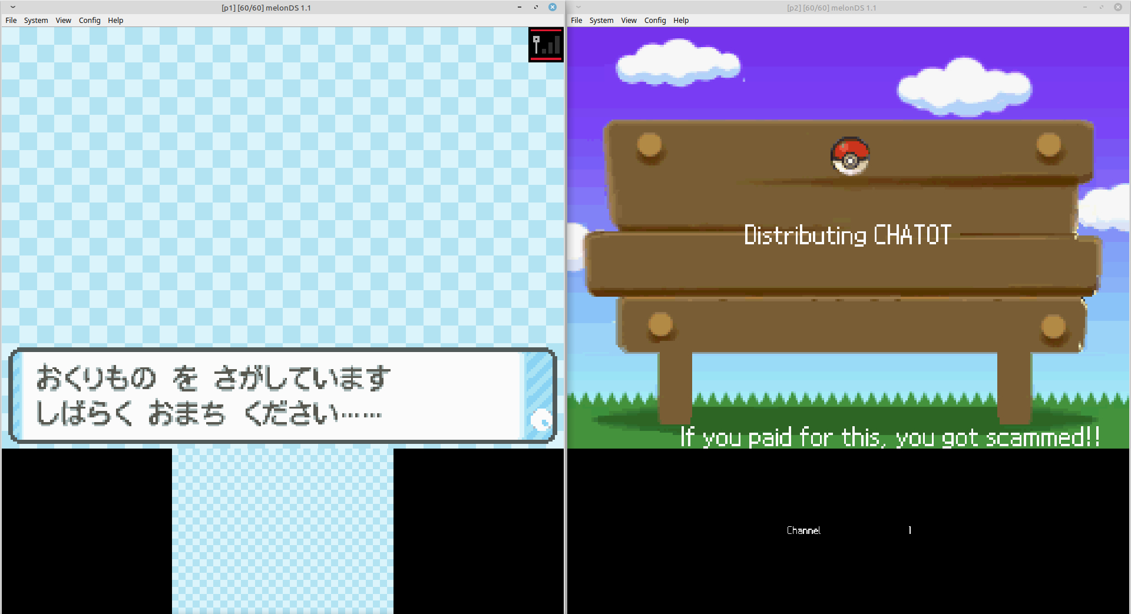Viewport: 1131px width, 614px height.
Task: Maximize the p2 melonDS window
Action: (x=1102, y=7)
